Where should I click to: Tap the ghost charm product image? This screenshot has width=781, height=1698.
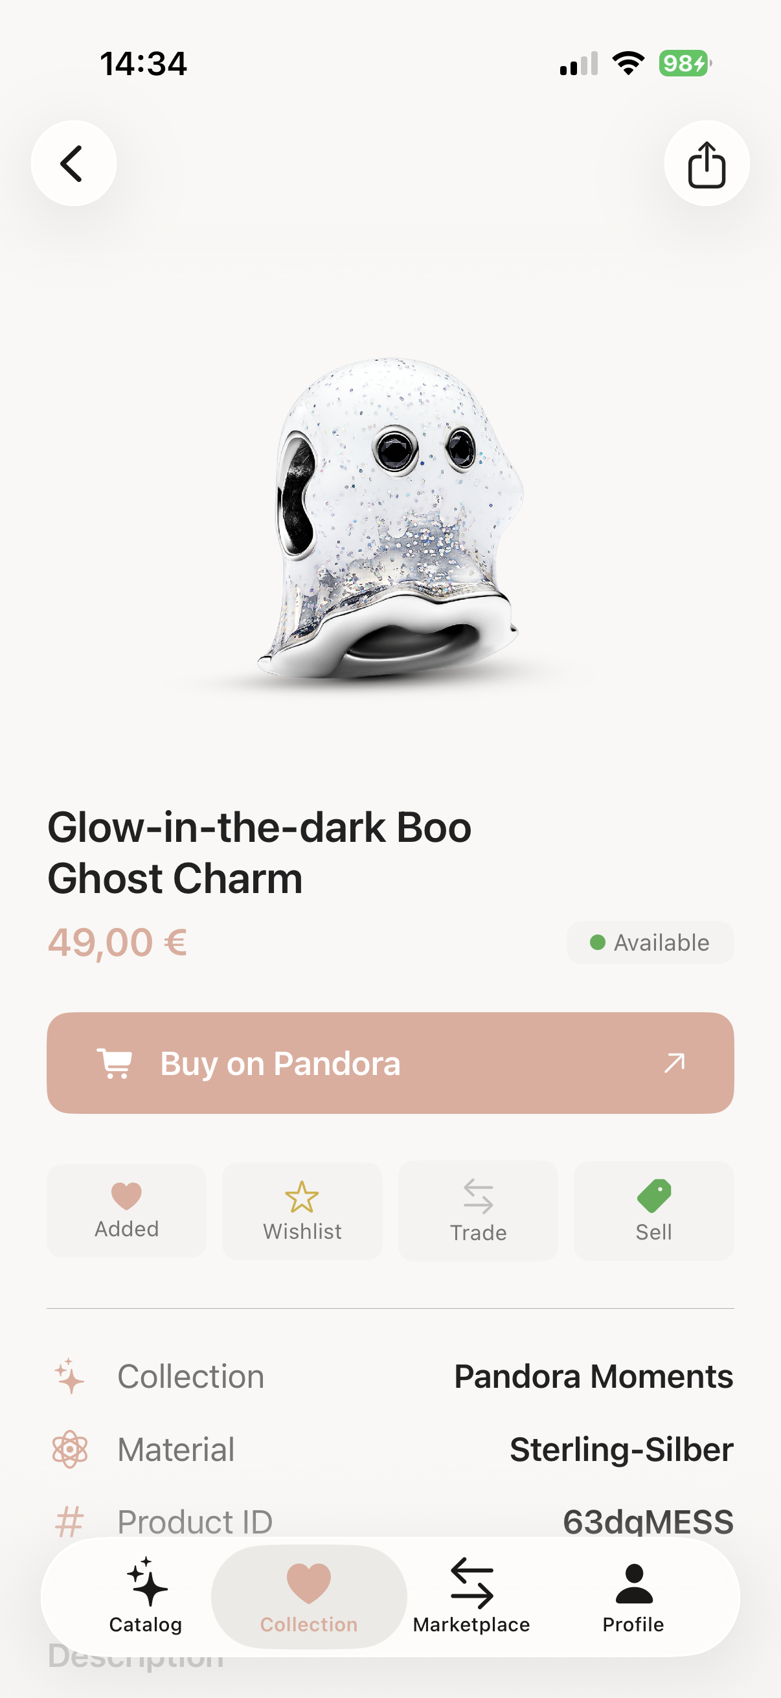click(x=391, y=518)
